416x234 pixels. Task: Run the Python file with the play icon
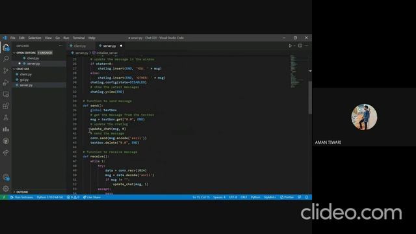(290, 46)
